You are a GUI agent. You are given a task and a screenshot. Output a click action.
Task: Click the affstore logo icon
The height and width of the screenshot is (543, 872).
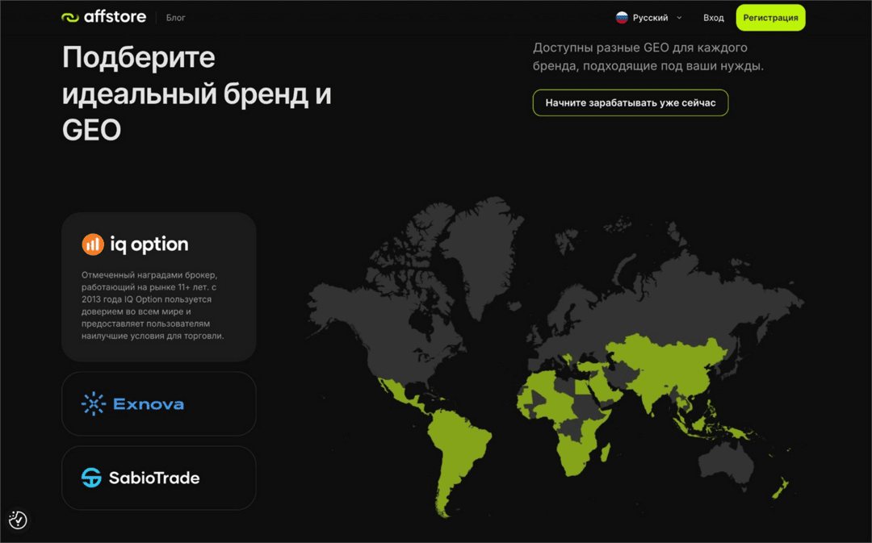[x=70, y=17]
